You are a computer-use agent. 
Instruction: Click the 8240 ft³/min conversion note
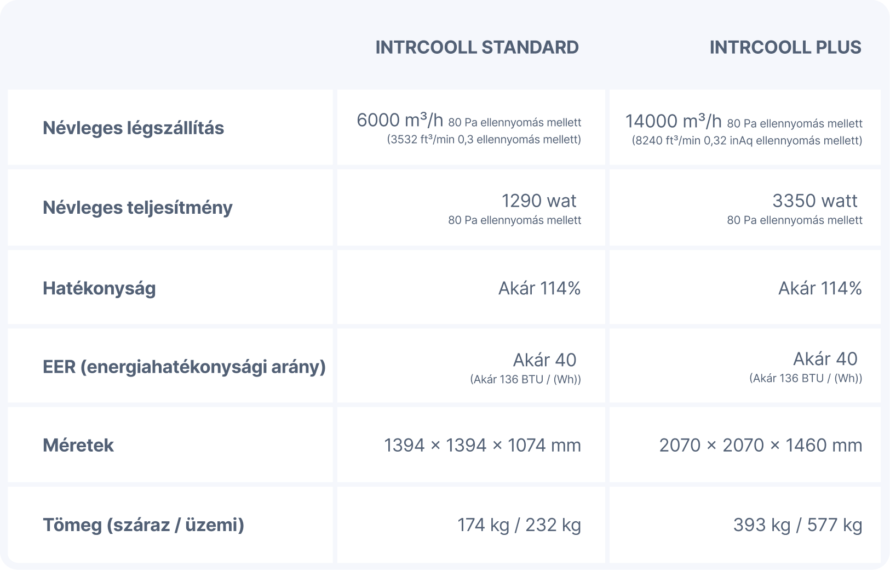pyautogui.click(x=747, y=141)
